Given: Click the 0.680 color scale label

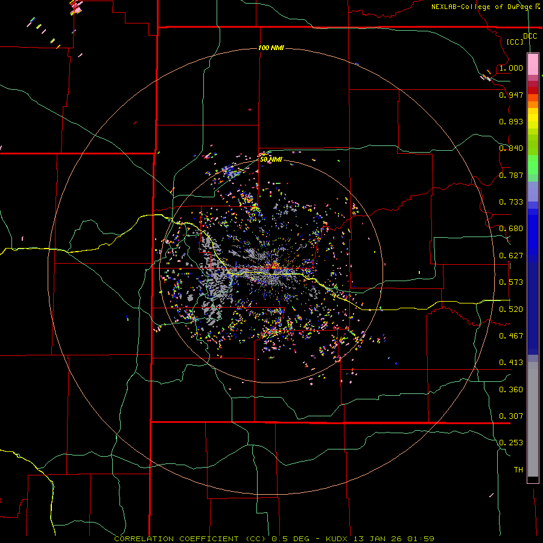Looking at the screenshot, I should 511,229.
